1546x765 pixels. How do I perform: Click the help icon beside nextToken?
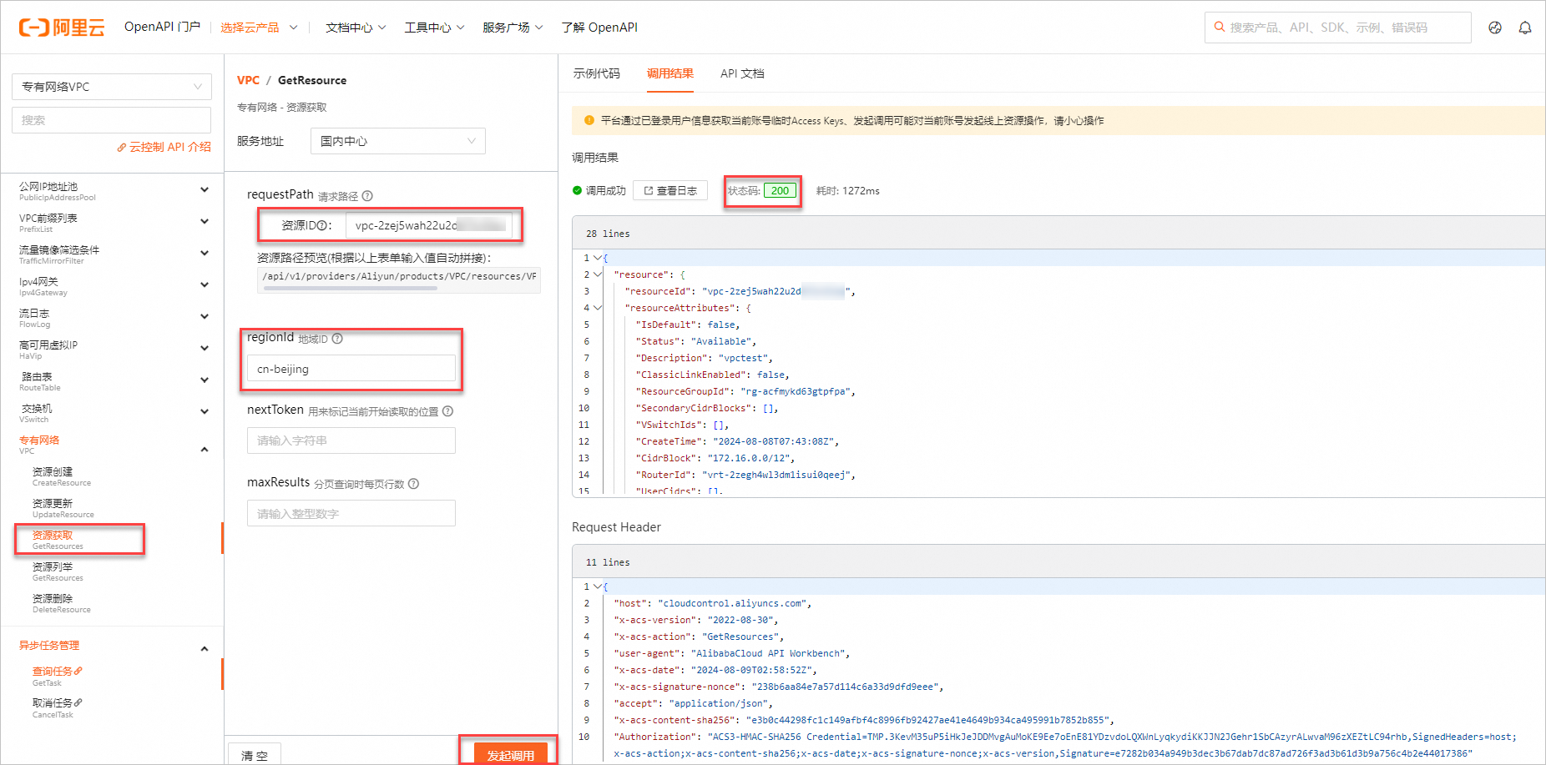point(447,411)
